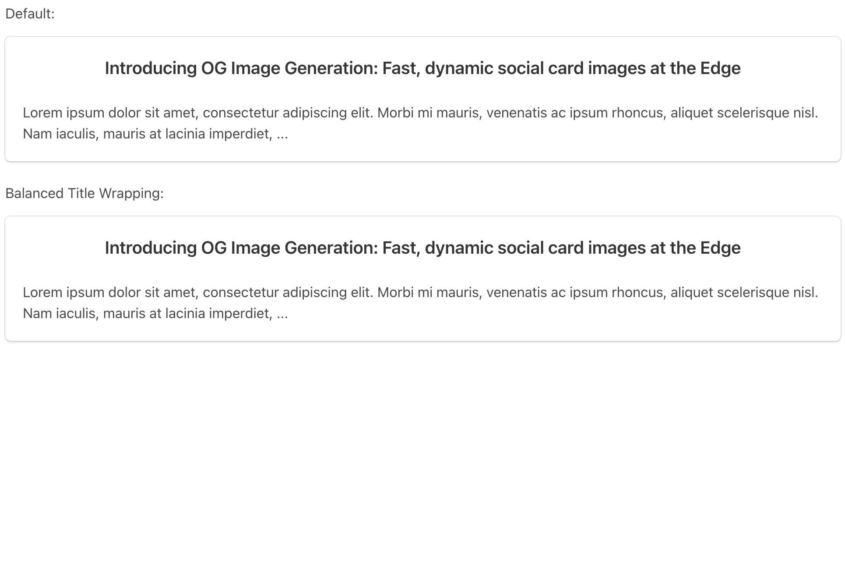The width and height of the screenshot is (845, 588).
Task: Click "imperdiet," in the Default card paragraph
Action: (x=241, y=134)
